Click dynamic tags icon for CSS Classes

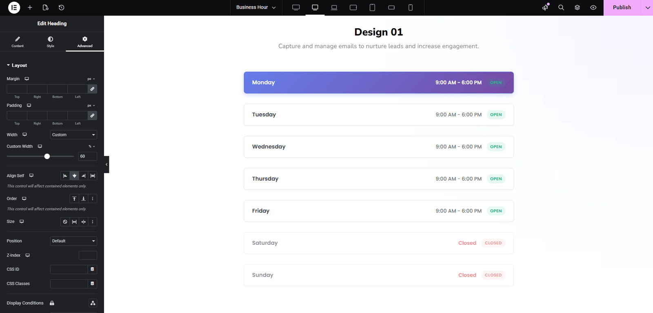[92, 284]
